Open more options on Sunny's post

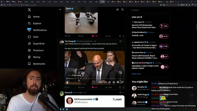(x=124, y=92)
